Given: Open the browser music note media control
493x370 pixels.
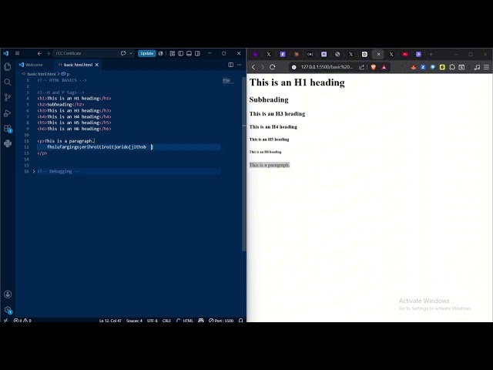Looking at the screenshot, I should click(x=477, y=67).
